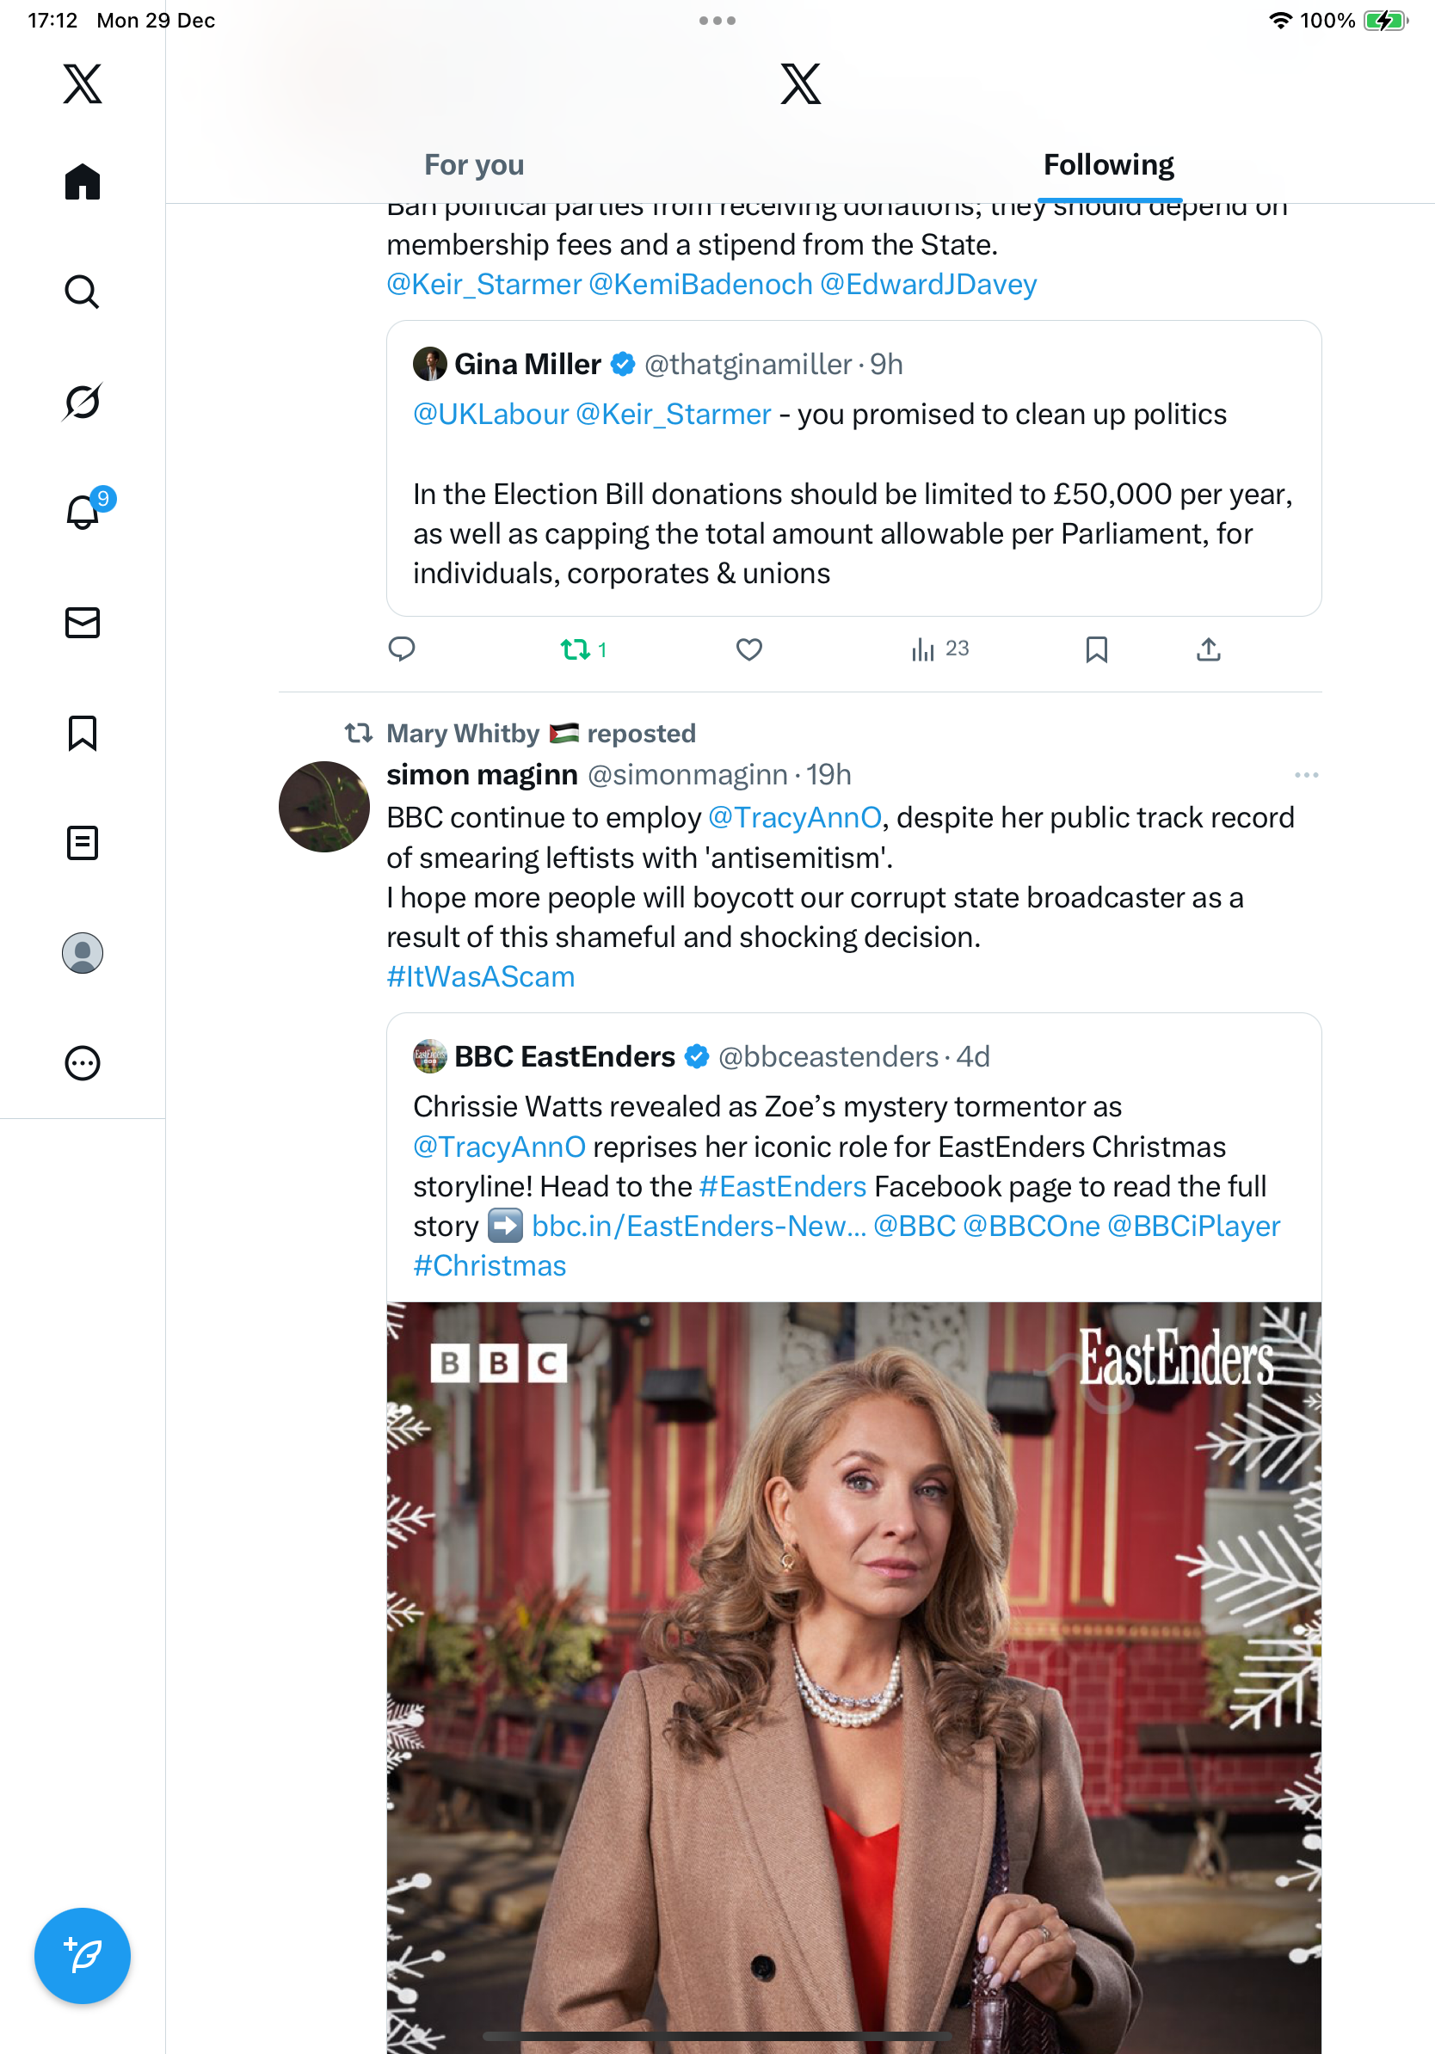The image size is (1435, 2054).
Task: Toggle the green repost button showing 1
Action: pos(576,649)
